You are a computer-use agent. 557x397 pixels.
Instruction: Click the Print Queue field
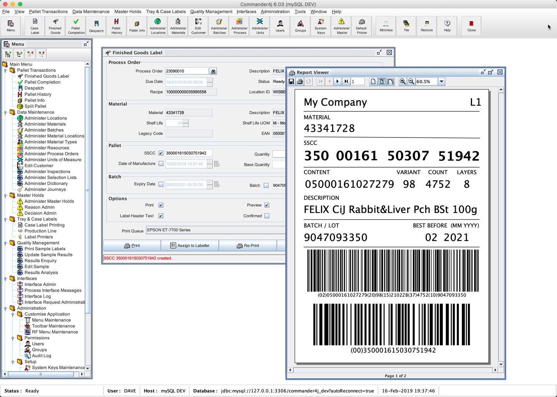[216, 230]
